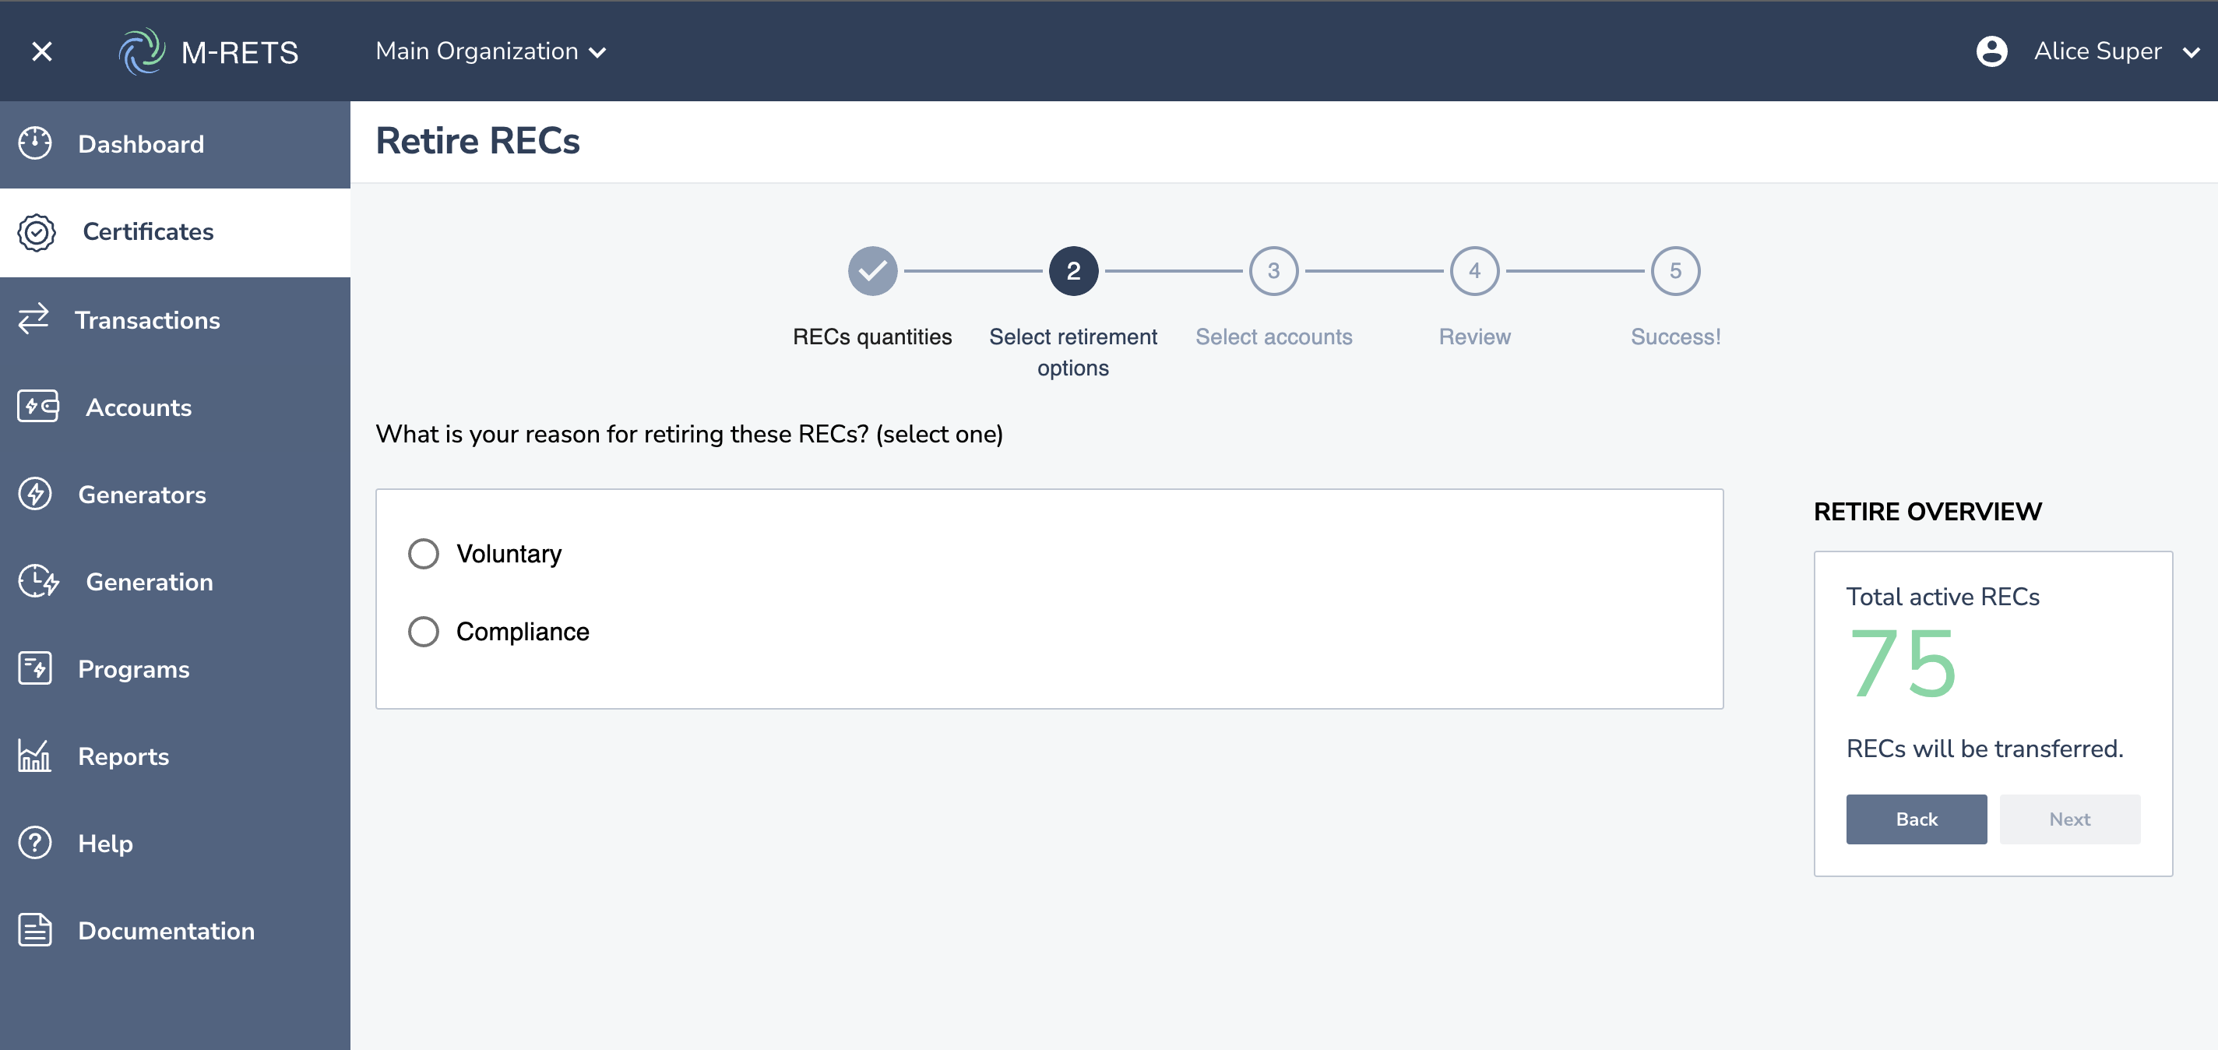Image resolution: width=2218 pixels, height=1050 pixels.
Task: Click the Reports chart icon
Action: pyautogui.click(x=34, y=756)
